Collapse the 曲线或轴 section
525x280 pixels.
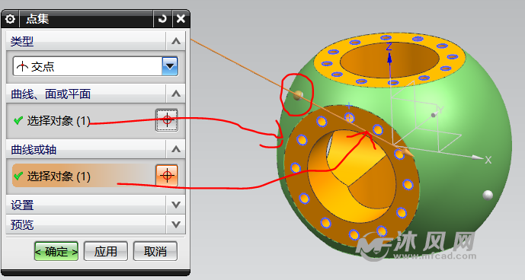pos(176,149)
